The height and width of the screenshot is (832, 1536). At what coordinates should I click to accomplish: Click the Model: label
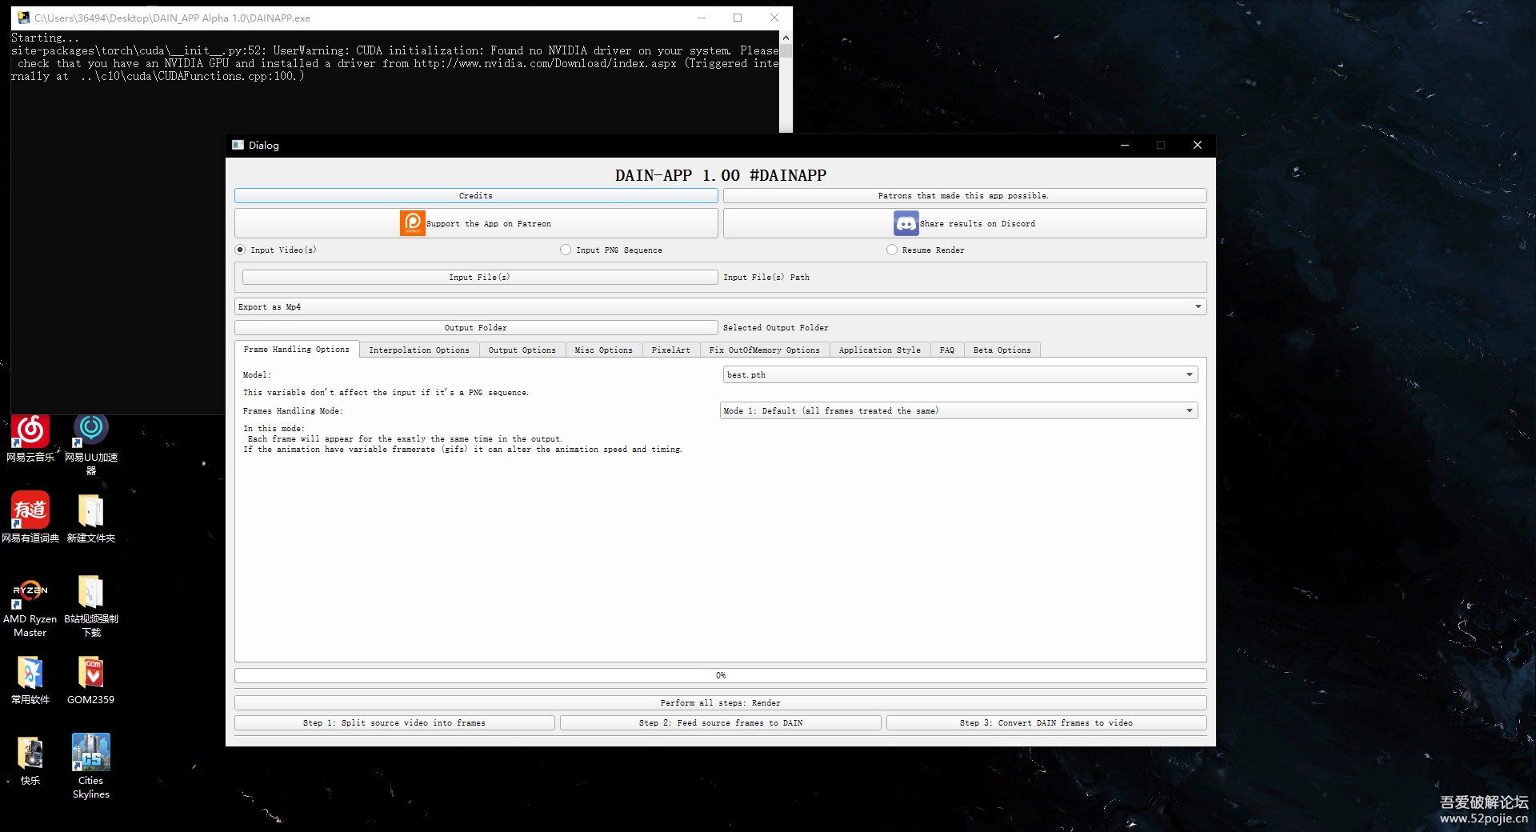pyautogui.click(x=257, y=374)
